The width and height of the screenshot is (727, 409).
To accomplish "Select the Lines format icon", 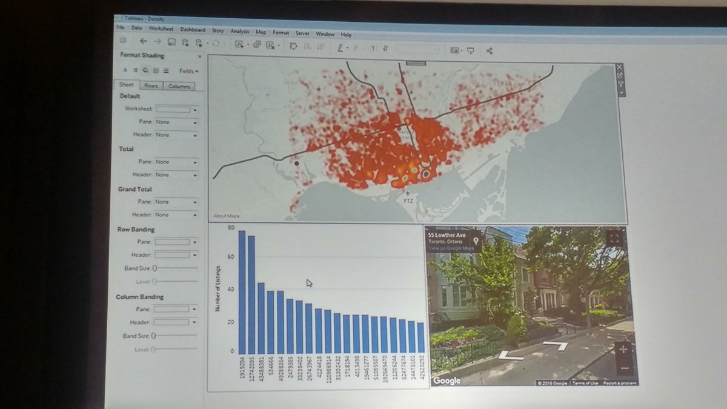I will pos(166,71).
